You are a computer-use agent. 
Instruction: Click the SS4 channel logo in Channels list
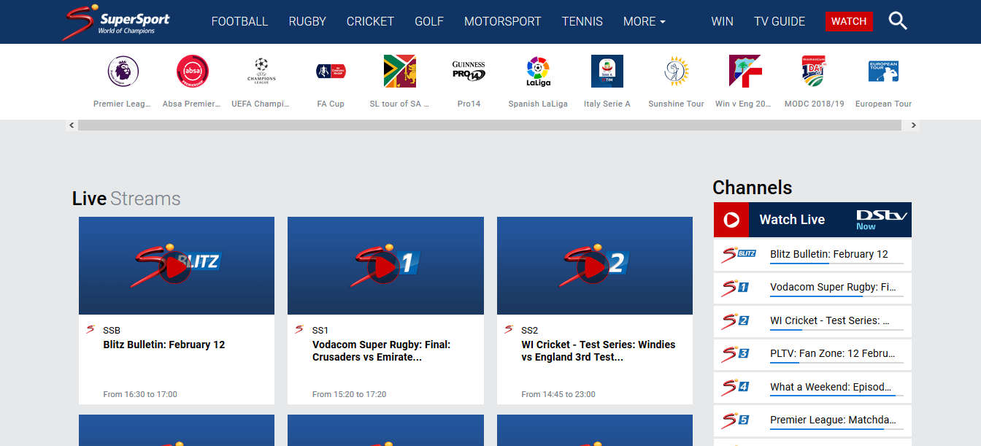coord(735,387)
